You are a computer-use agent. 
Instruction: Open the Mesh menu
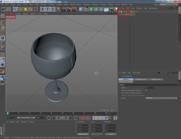[x=31, y=4]
